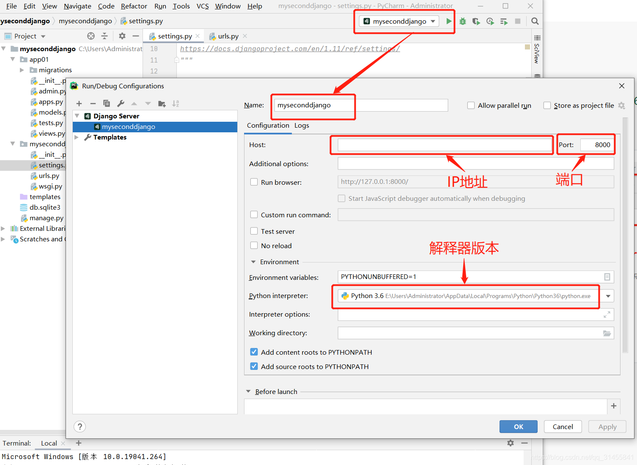Image resolution: width=637 pixels, height=465 pixels.
Task: Enable Allow parallel run checkbox
Action: click(x=471, y=105)
